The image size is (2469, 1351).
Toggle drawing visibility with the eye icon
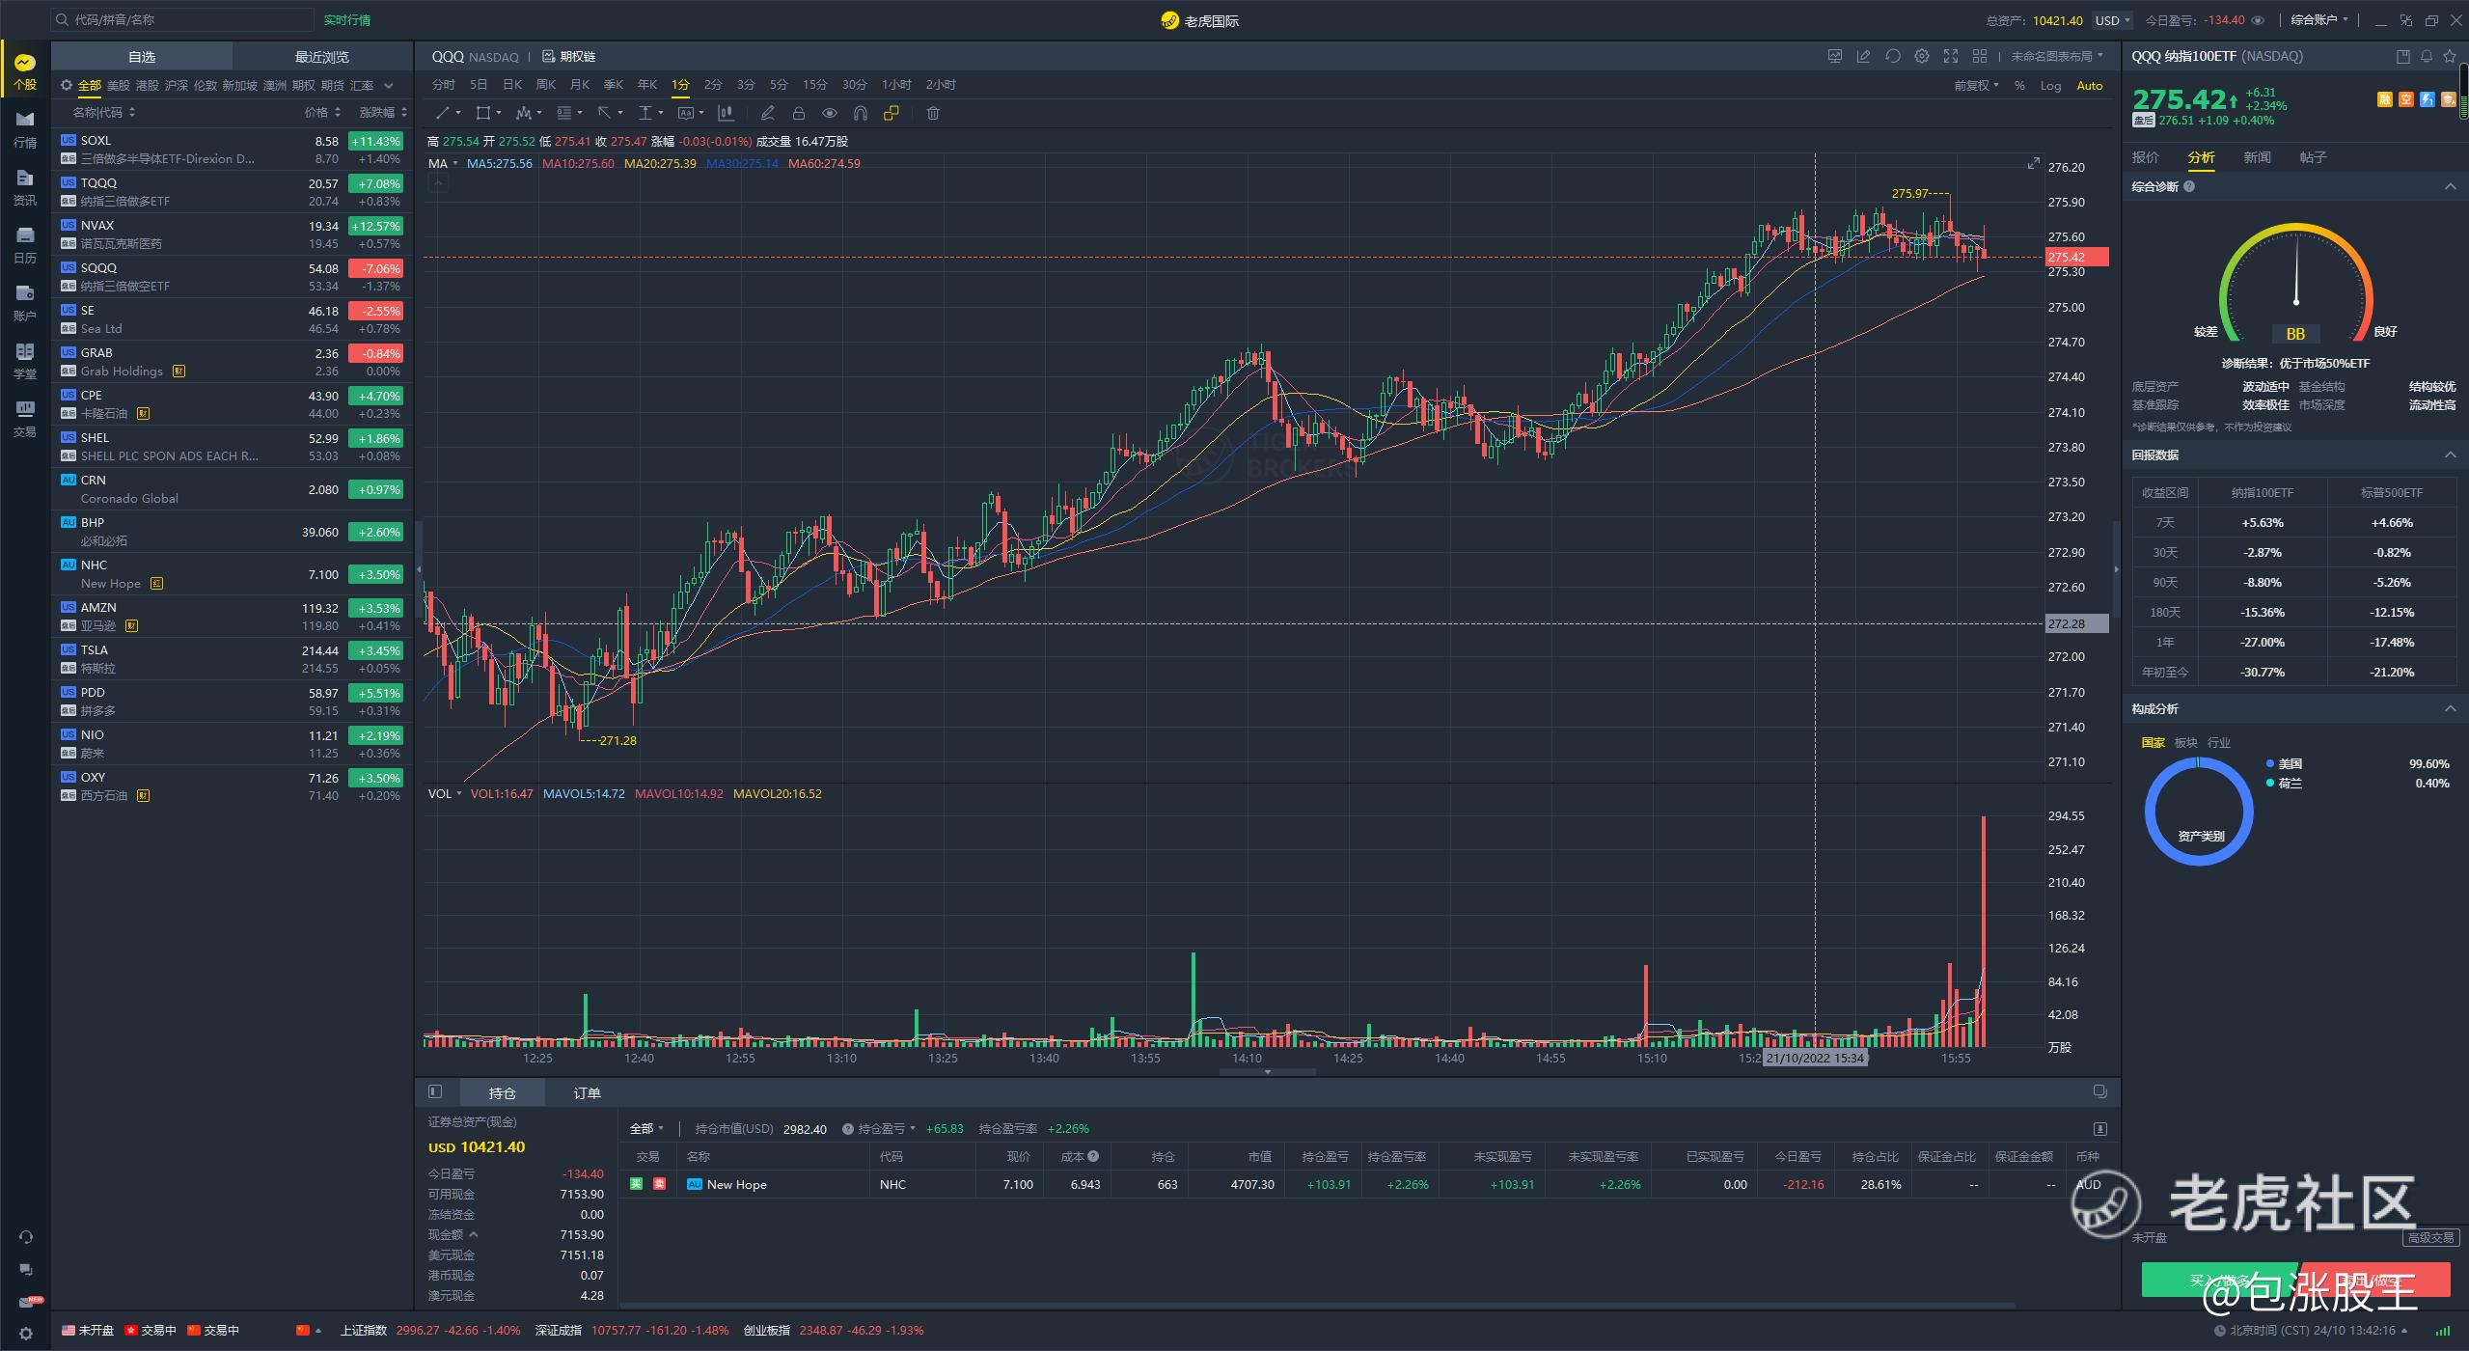pyautogui.click(x=829, y=114)
